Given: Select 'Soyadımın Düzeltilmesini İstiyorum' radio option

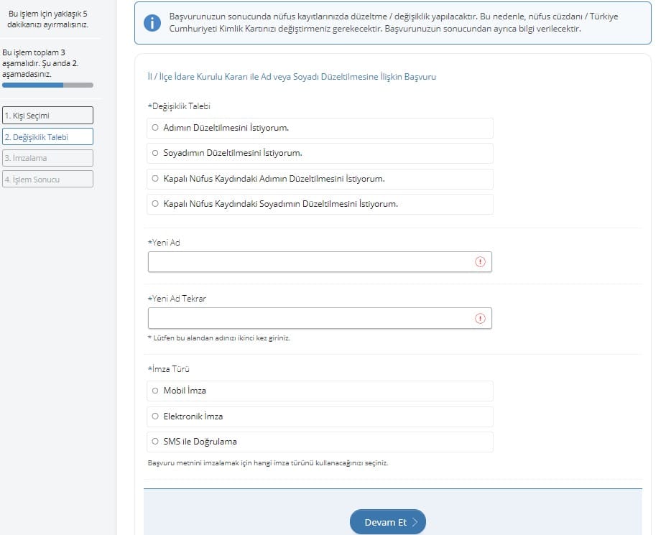Looking at the screenshot, I should click(x=155, y=153).
